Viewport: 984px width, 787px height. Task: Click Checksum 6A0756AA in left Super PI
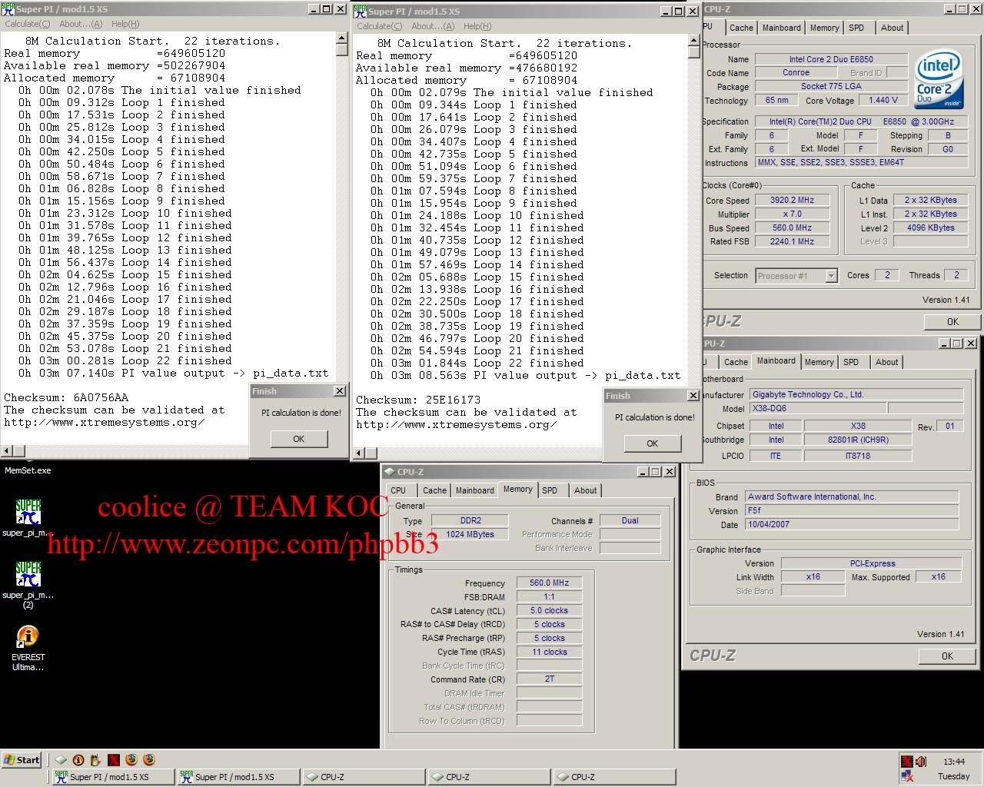(66, 397)
